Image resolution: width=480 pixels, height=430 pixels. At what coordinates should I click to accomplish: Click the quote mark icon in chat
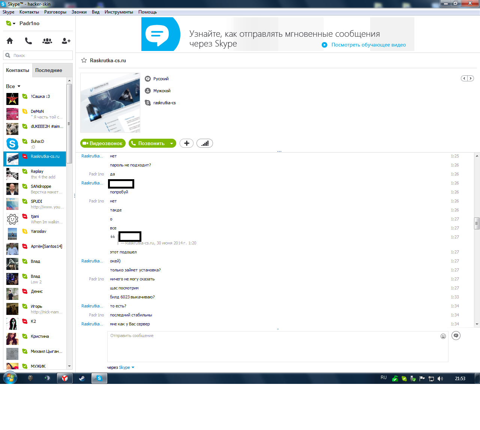[112, 237]
